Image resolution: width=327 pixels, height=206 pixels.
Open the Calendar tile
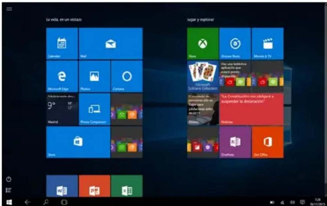click(62, 43)
